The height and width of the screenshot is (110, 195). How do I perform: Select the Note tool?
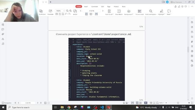click(169, 12)
